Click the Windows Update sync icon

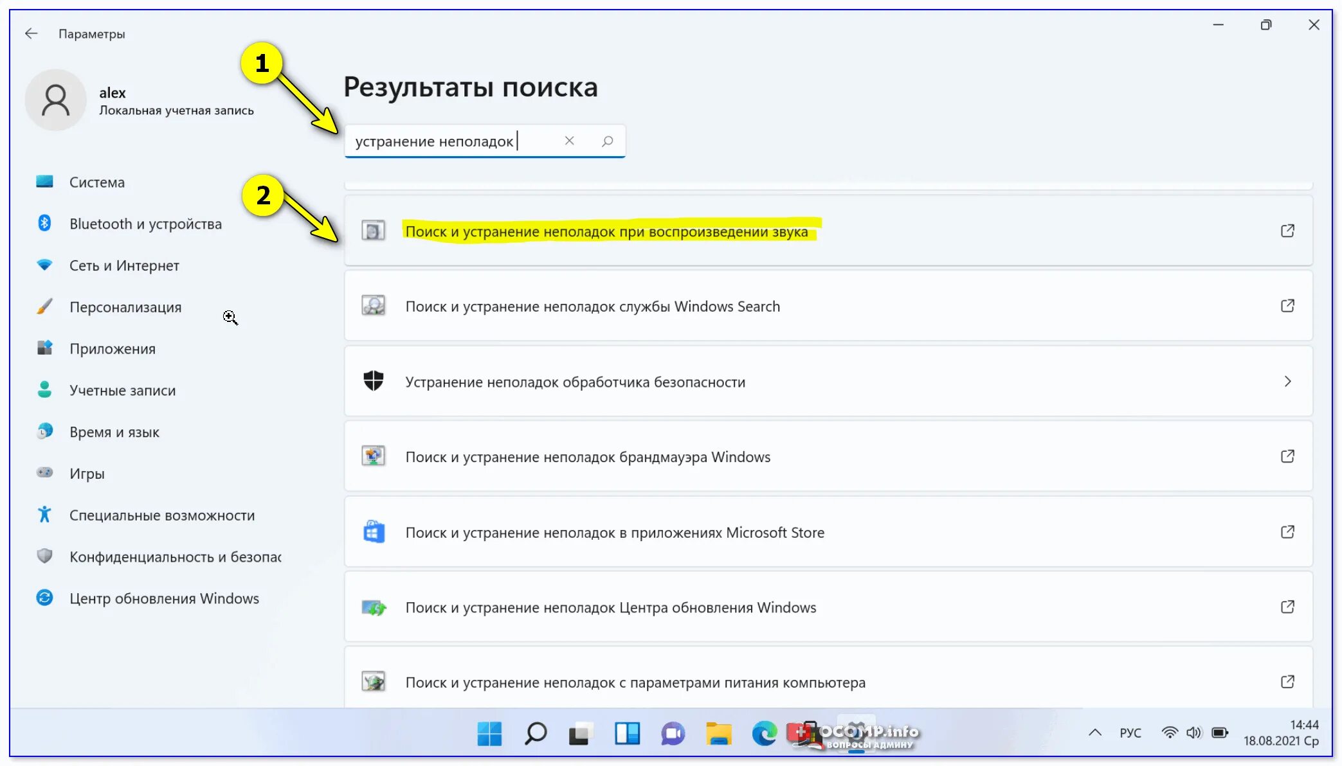(x=44, y=598)
